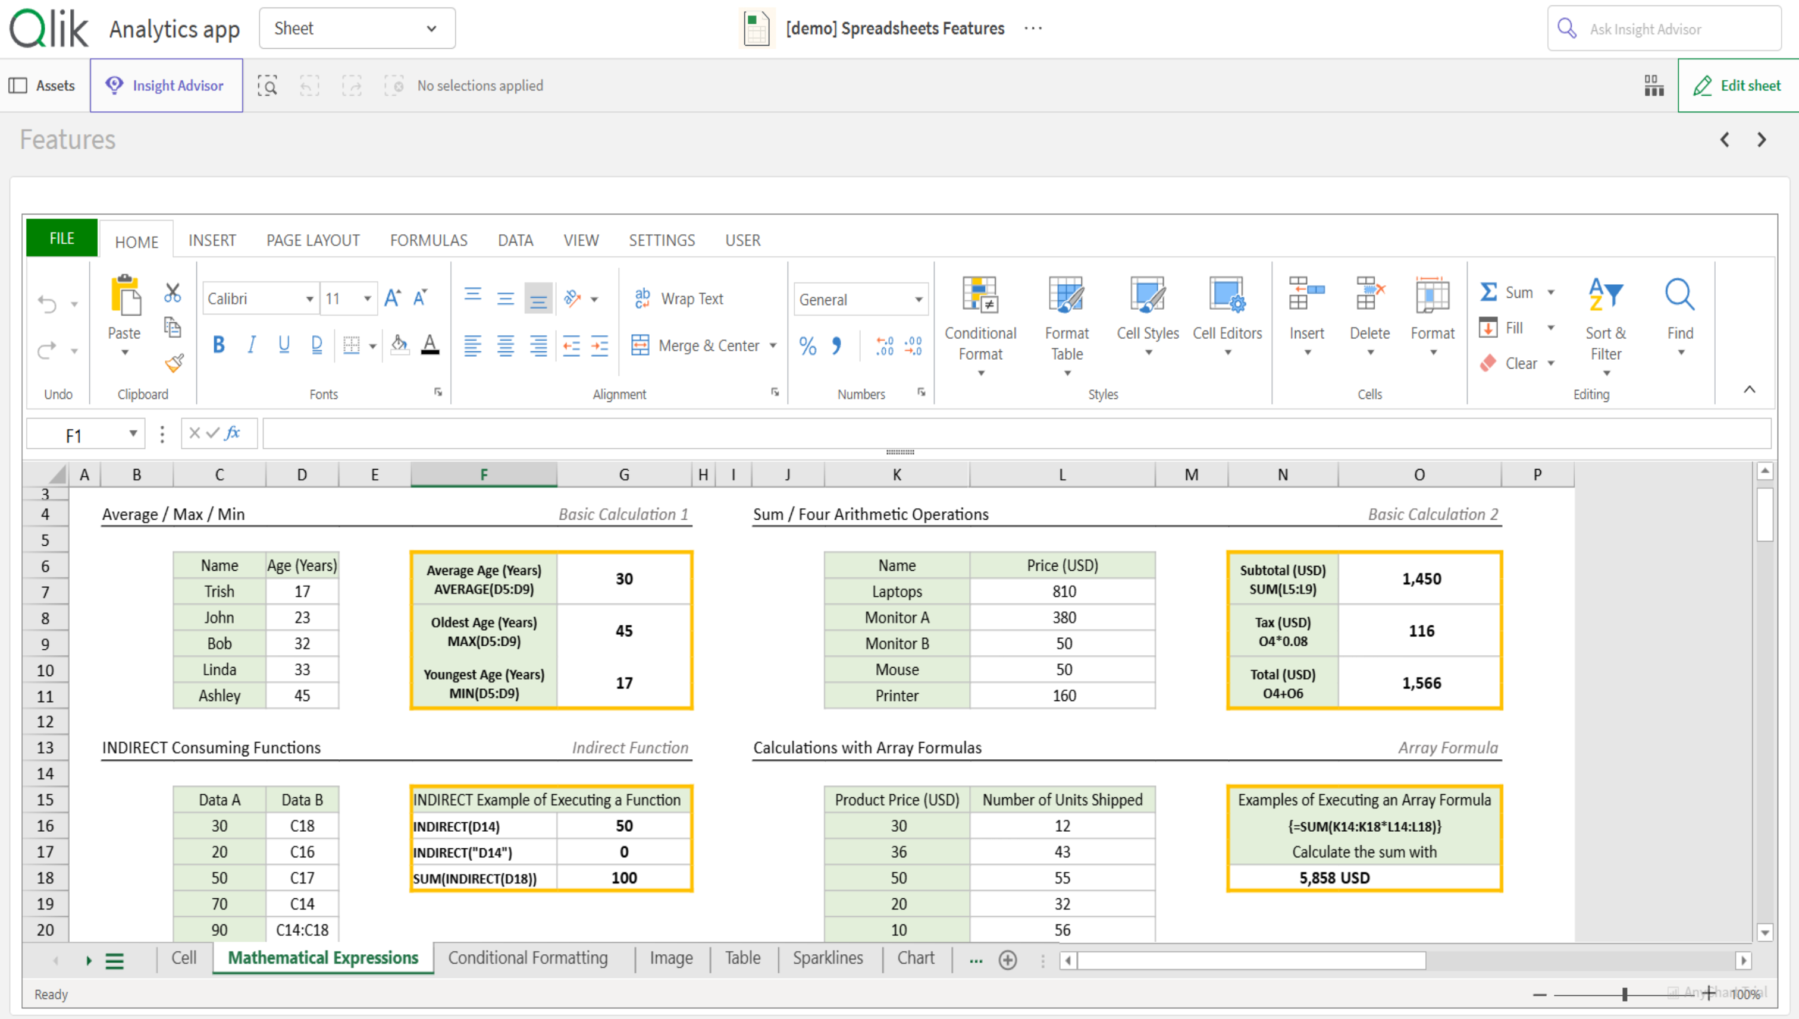Click the Find button
Viewport: 1799px width, 1019px height.
[1680, 316]
